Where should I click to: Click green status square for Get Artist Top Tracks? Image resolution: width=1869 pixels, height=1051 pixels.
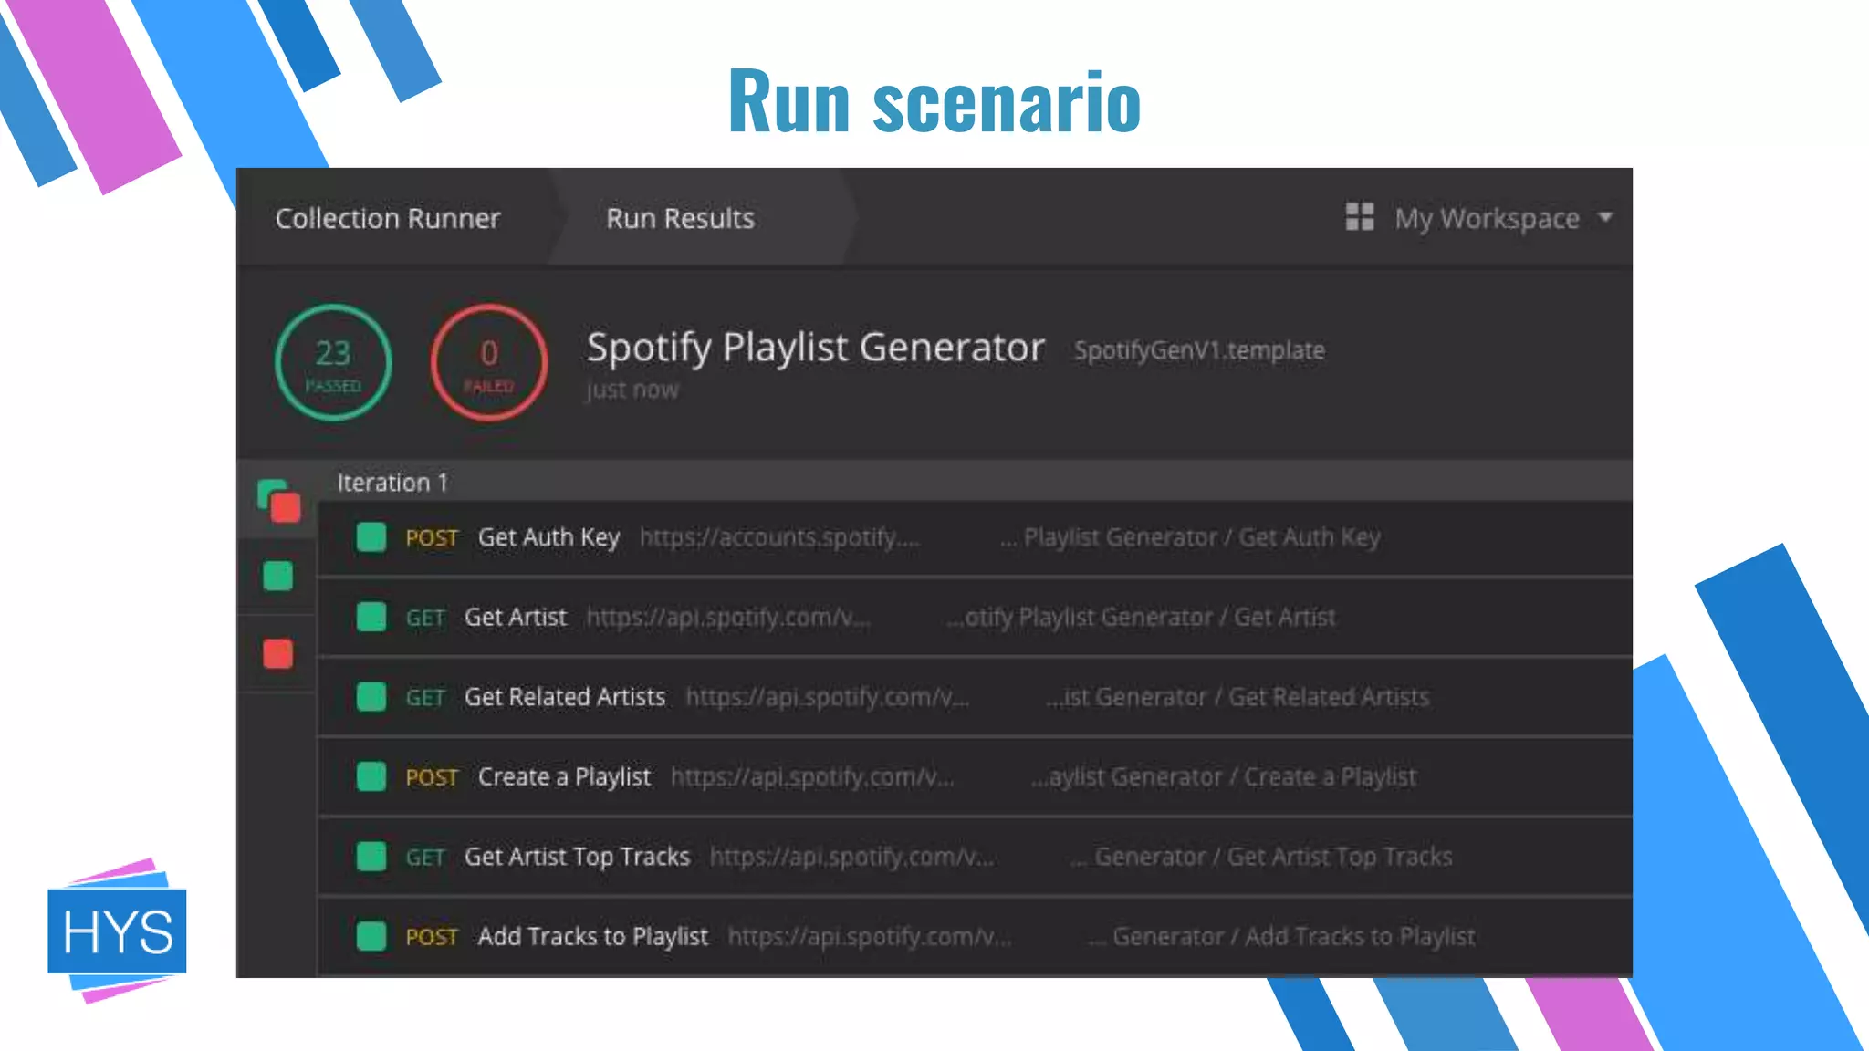point(371,857)
